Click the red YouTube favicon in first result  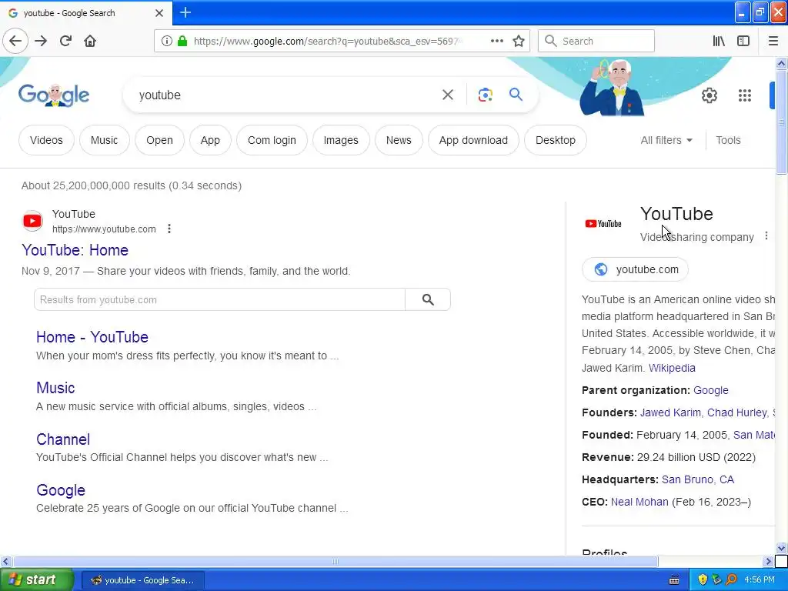pos(32,221)
